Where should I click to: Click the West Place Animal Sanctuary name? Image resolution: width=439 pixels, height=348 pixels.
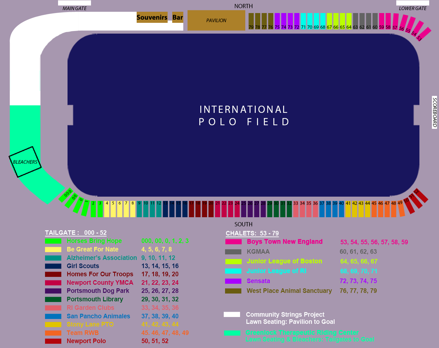pyautogui.click(x=289, y=291)
